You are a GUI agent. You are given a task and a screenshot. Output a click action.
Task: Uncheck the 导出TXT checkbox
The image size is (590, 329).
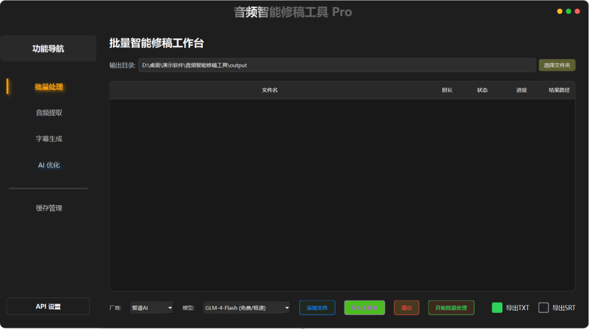pos(497,308)
